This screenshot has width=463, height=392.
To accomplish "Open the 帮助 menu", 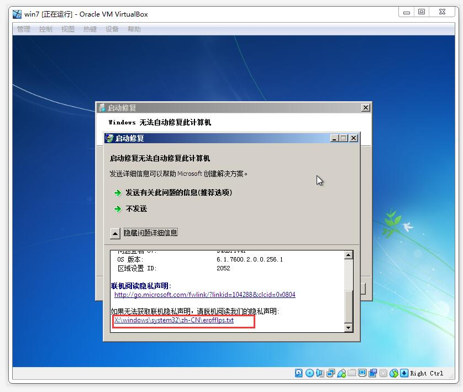I will (134, 29).
